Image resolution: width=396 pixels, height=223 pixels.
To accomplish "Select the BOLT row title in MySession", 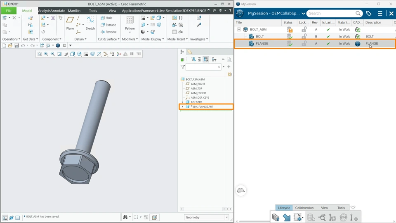I will (259, 36).
